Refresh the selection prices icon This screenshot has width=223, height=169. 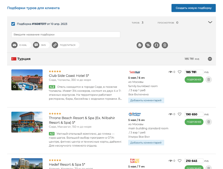point(156,45)
